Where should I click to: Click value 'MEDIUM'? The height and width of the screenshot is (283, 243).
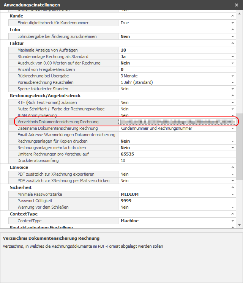(x=130, y=194)
